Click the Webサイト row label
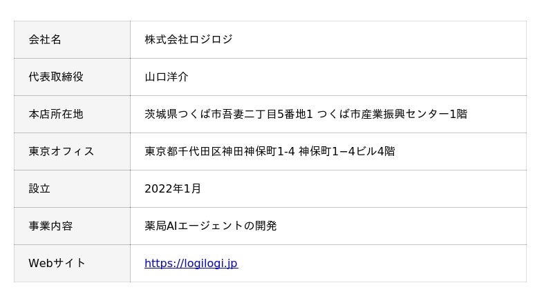Image resolution: width=553 pixels, height=303 pixels. [57, 263]
